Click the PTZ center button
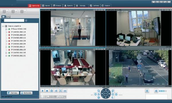172x103 pixels. click(x=106, y=94)
